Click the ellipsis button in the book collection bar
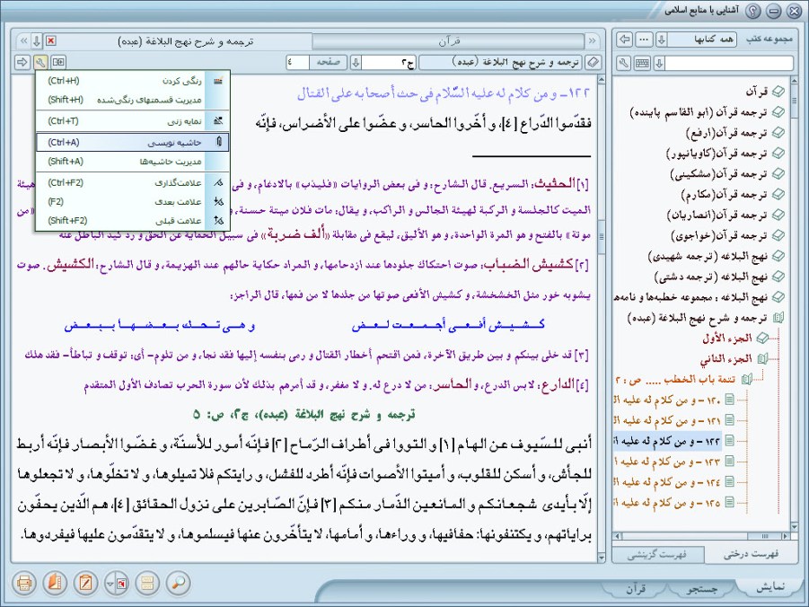The image size is (809, 607). (x=644, y=40)
